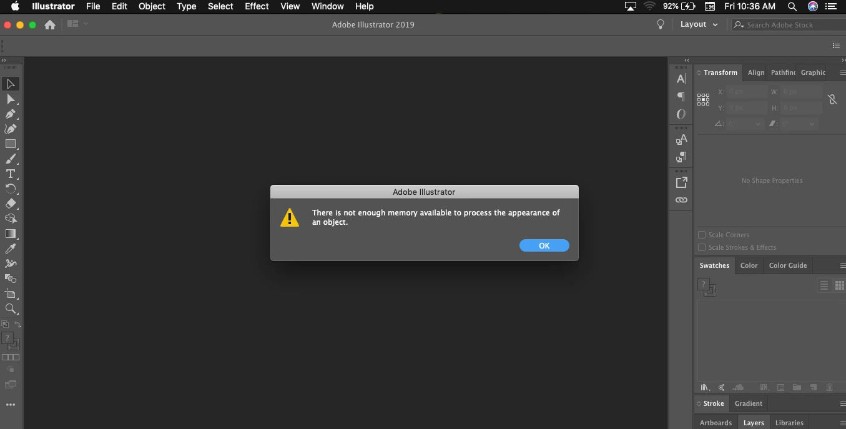Open the Paragraph panel icon

[681, 97]
